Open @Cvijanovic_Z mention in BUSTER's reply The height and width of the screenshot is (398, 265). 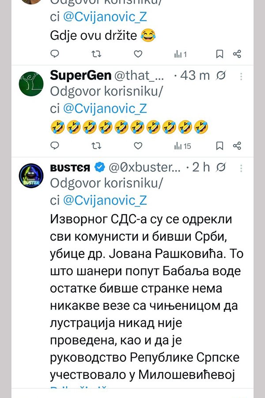[105, 200]
